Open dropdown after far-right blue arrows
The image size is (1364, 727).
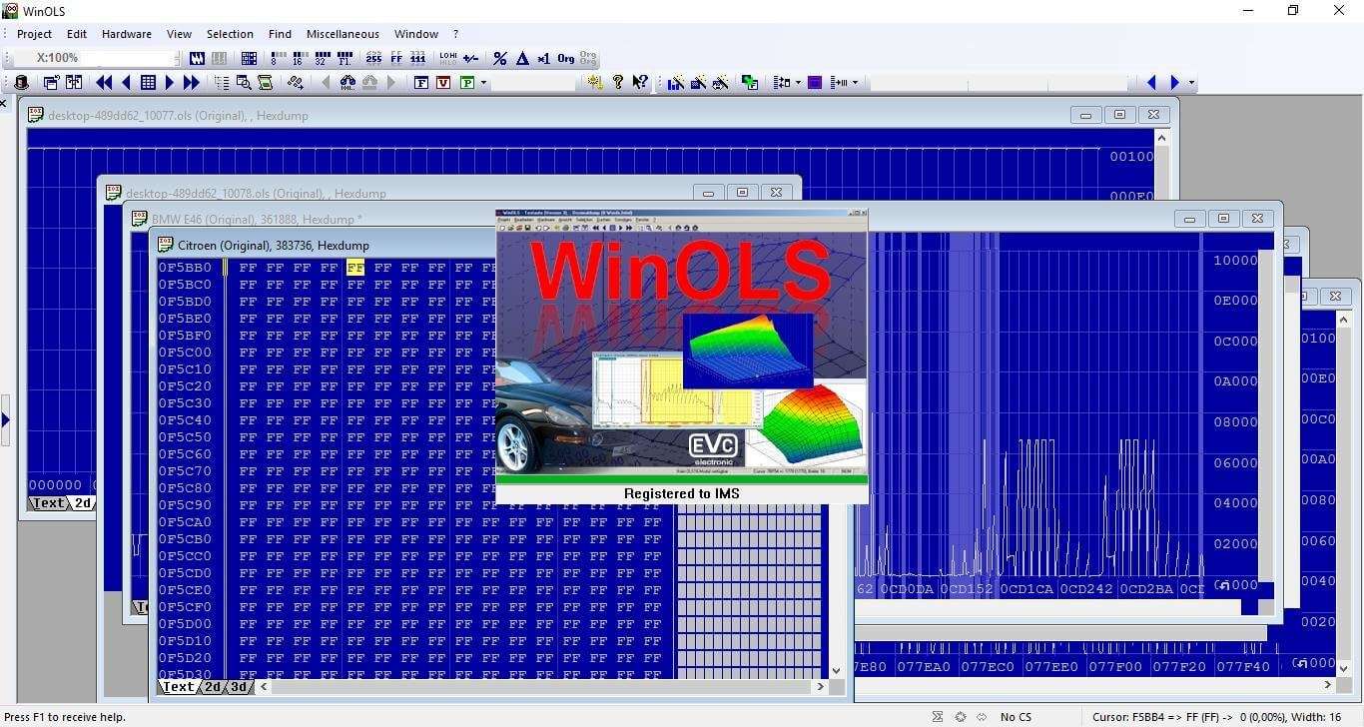point(1190,83)
